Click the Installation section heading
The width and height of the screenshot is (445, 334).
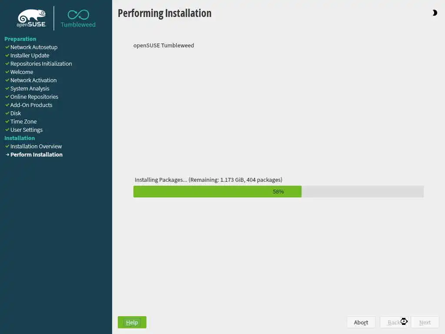(20, 138)
